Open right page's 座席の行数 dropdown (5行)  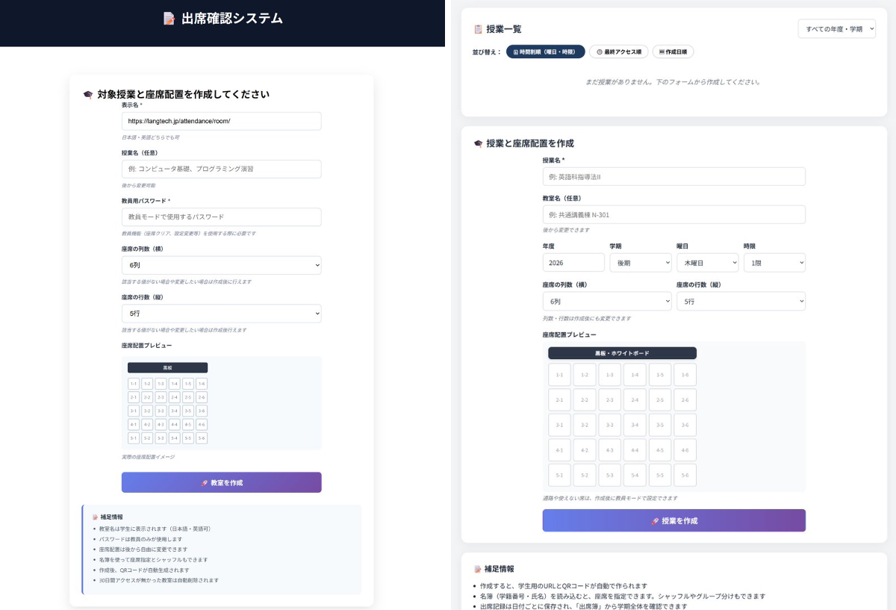741,302
